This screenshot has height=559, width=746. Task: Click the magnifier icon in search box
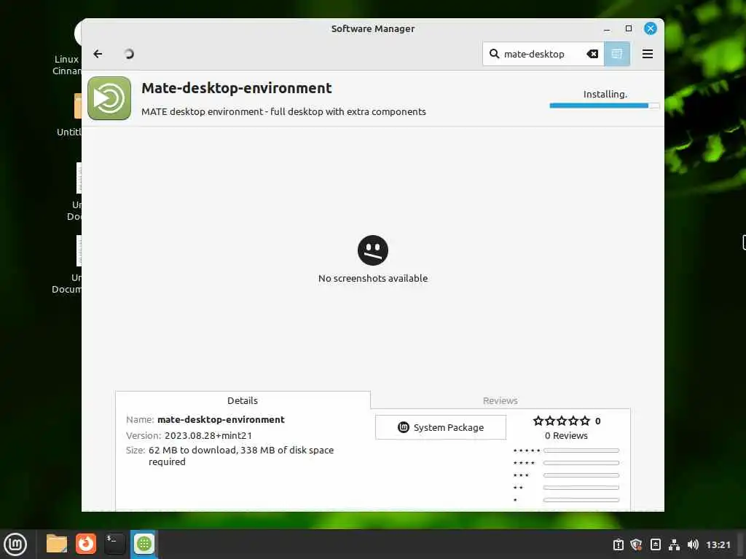[495, 54]
